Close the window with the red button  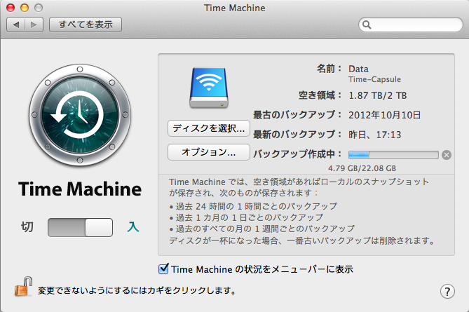point(11,8)
